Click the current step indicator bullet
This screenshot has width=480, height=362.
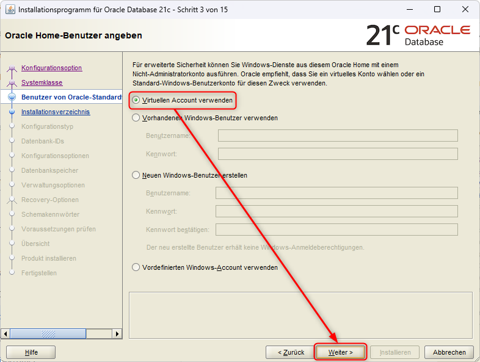click(12, 98)
